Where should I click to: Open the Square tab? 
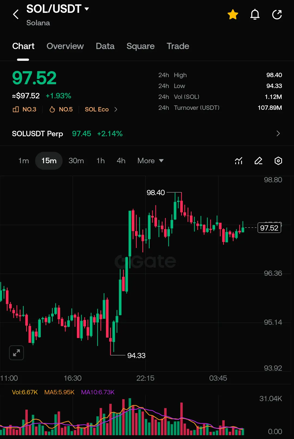coord(140,46)
